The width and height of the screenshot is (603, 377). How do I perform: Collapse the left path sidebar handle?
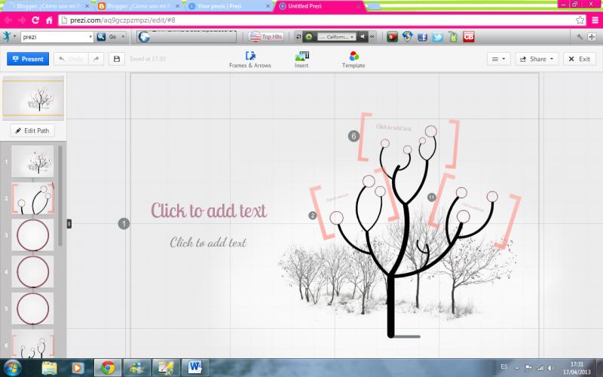[x=69, y=223]
